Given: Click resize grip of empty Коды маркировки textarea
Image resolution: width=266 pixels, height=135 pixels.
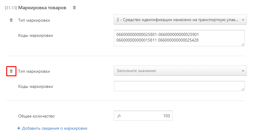Looking at the screenshot, I should [x=243, y=89].
